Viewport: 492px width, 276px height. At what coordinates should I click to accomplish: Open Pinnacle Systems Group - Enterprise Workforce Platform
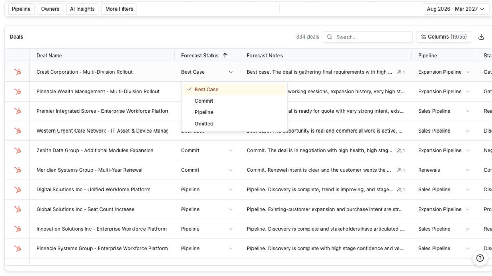pyautogui.click(x=102, y=248)
